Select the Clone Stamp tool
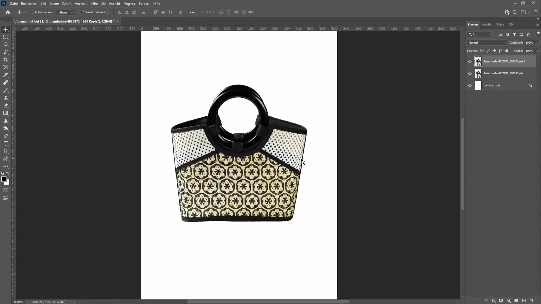This screenshot has width=541, height=304. click(6, 98)
